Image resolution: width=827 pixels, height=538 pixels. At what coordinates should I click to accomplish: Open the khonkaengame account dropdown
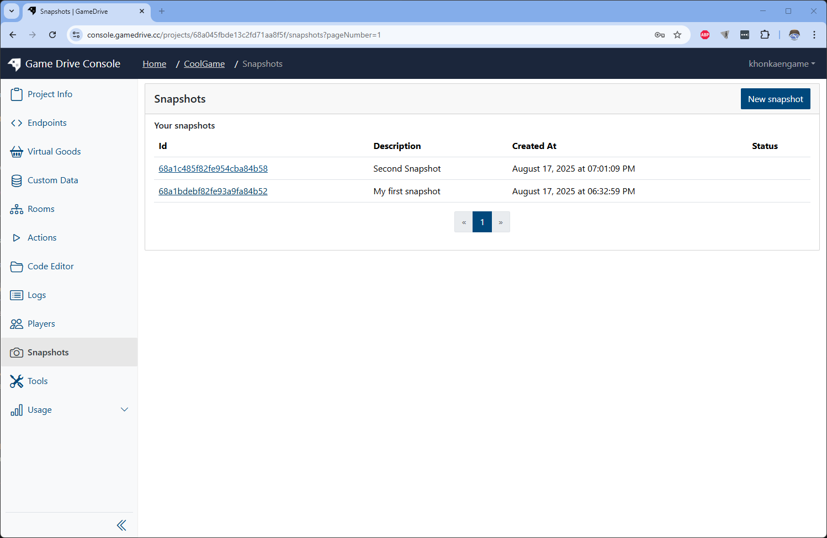tap(781, 64)
